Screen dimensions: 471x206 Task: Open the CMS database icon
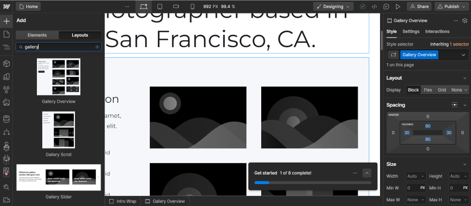(x=6, y=119)
